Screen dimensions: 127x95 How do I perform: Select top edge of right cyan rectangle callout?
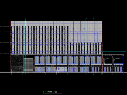tap(114, 52)
